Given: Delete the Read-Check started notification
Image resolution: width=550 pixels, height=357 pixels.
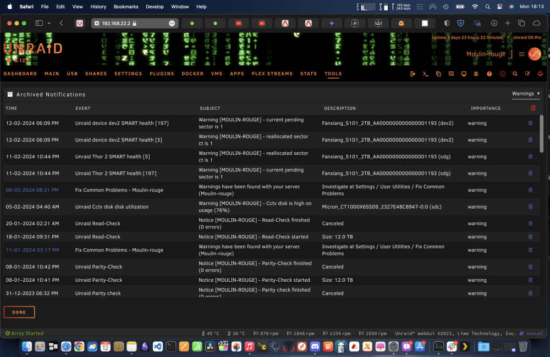Looking at the screenshot, I should (x=530, y=237).
